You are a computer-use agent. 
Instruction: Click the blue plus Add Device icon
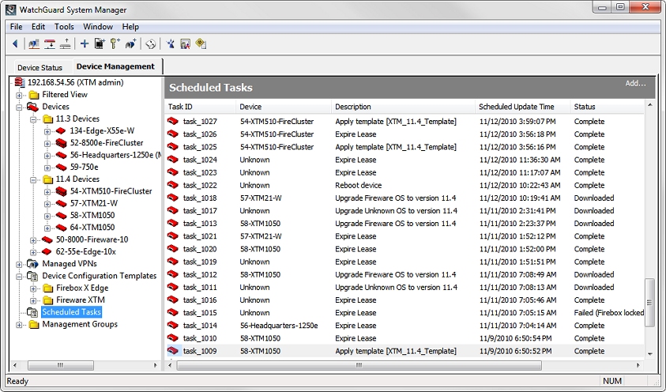[85, 44]
